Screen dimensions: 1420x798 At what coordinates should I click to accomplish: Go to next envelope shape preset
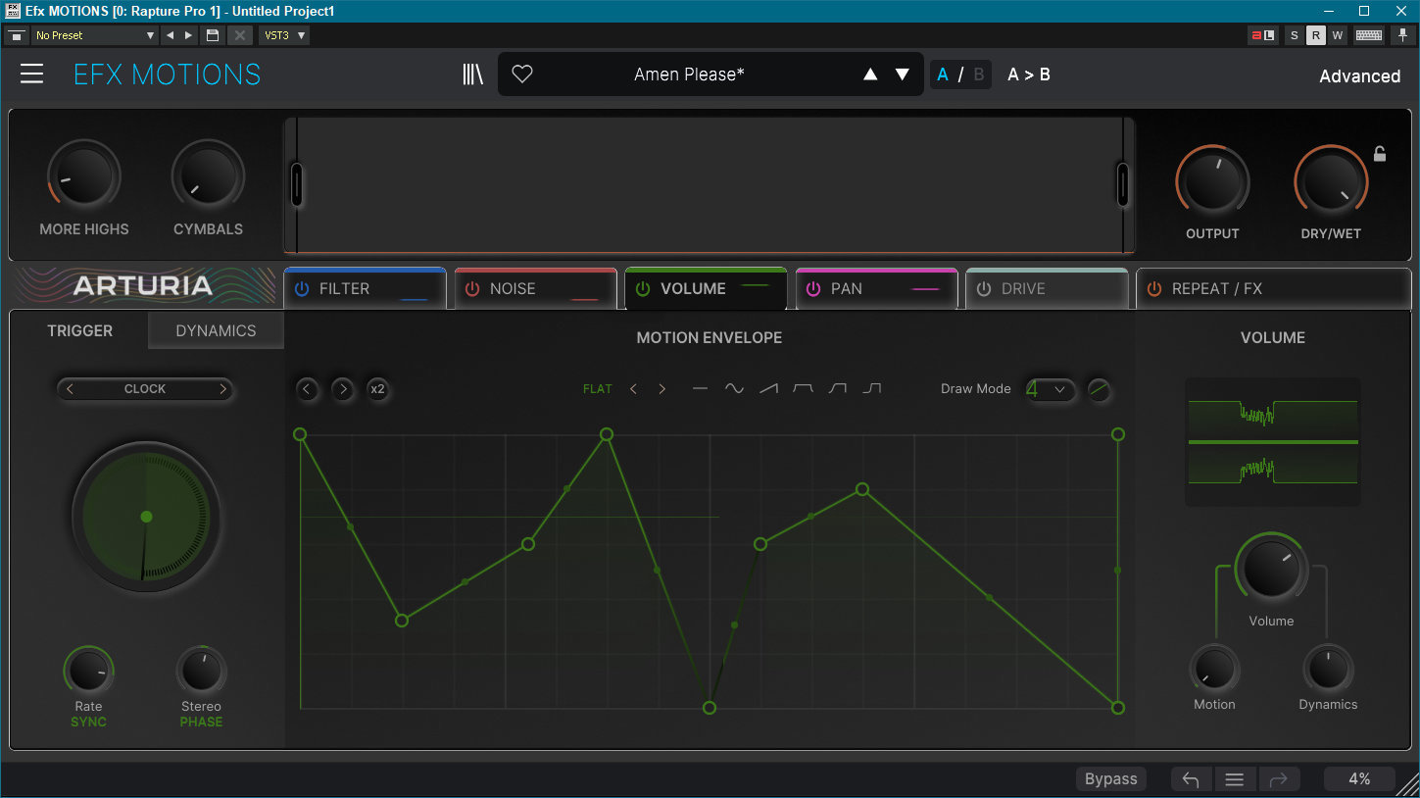pyautogui.click(x=662, y=389)
